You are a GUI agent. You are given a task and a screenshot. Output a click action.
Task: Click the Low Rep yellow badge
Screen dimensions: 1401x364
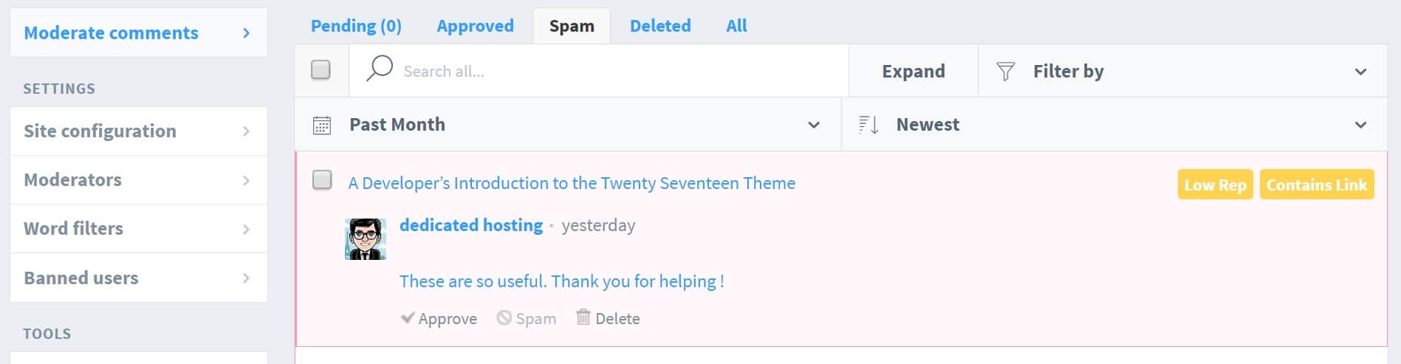[x=1216, y=185]
